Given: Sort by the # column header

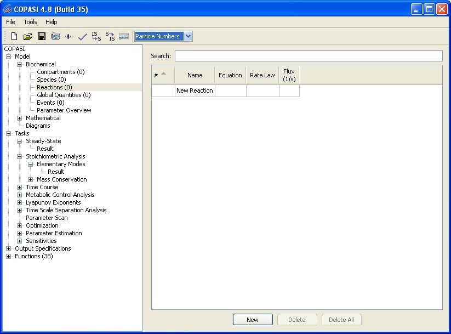Looking at the screenshot, I should [x=163, y=75].
